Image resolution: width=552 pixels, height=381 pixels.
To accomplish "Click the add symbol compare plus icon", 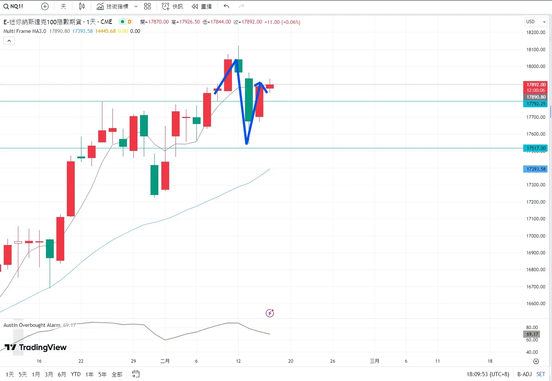I will coord(45,6).
